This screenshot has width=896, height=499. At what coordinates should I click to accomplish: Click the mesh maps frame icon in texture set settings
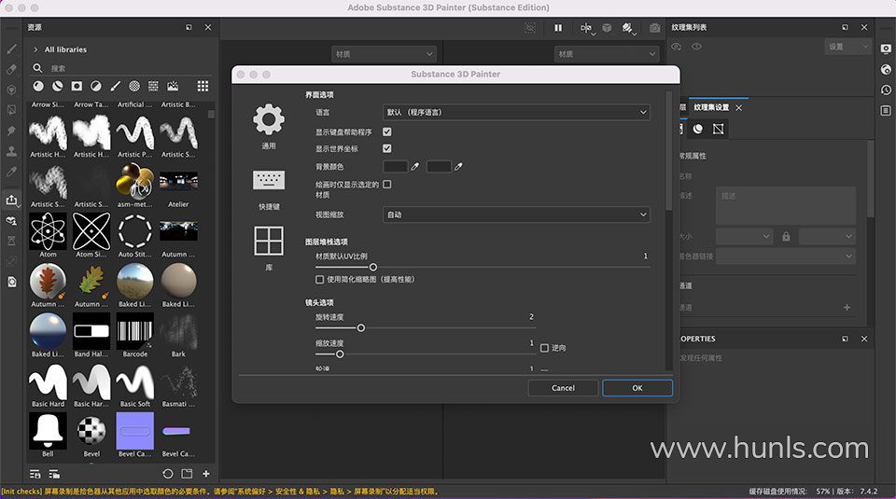719,129
